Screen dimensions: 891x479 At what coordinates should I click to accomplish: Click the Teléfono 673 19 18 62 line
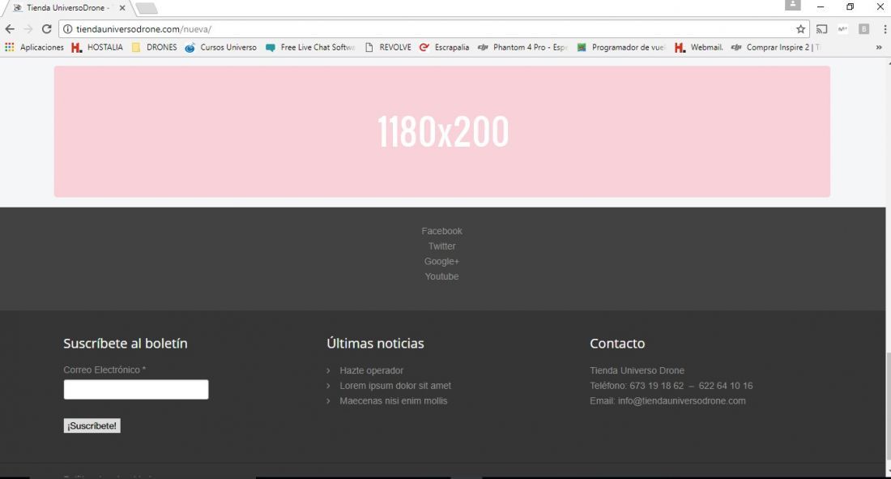pos(671,386)
